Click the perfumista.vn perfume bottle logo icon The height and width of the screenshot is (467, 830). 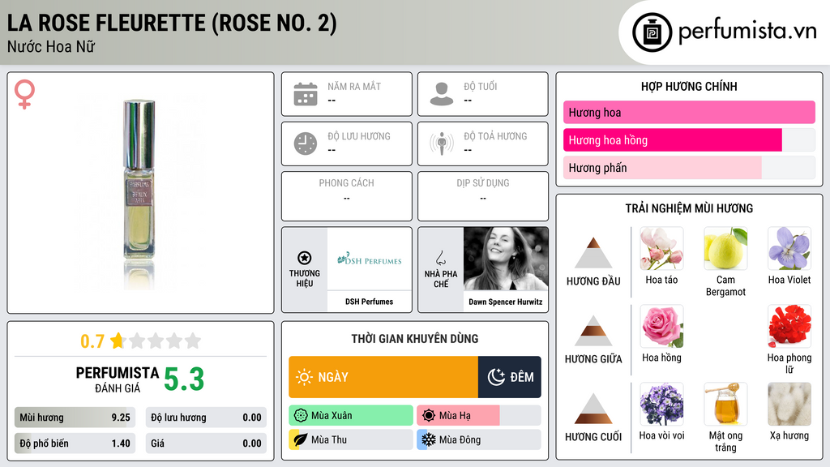click(x=652, y=32)
